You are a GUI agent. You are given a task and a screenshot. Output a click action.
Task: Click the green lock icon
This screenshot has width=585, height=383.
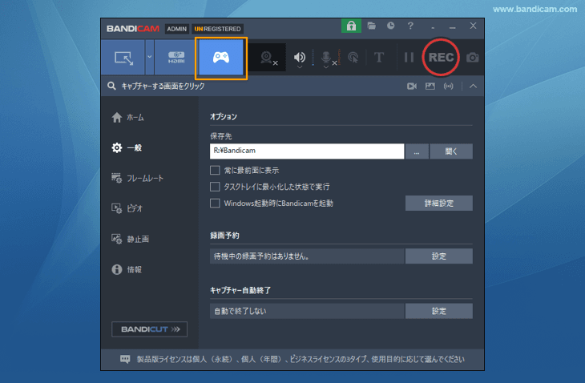(351, 26)
